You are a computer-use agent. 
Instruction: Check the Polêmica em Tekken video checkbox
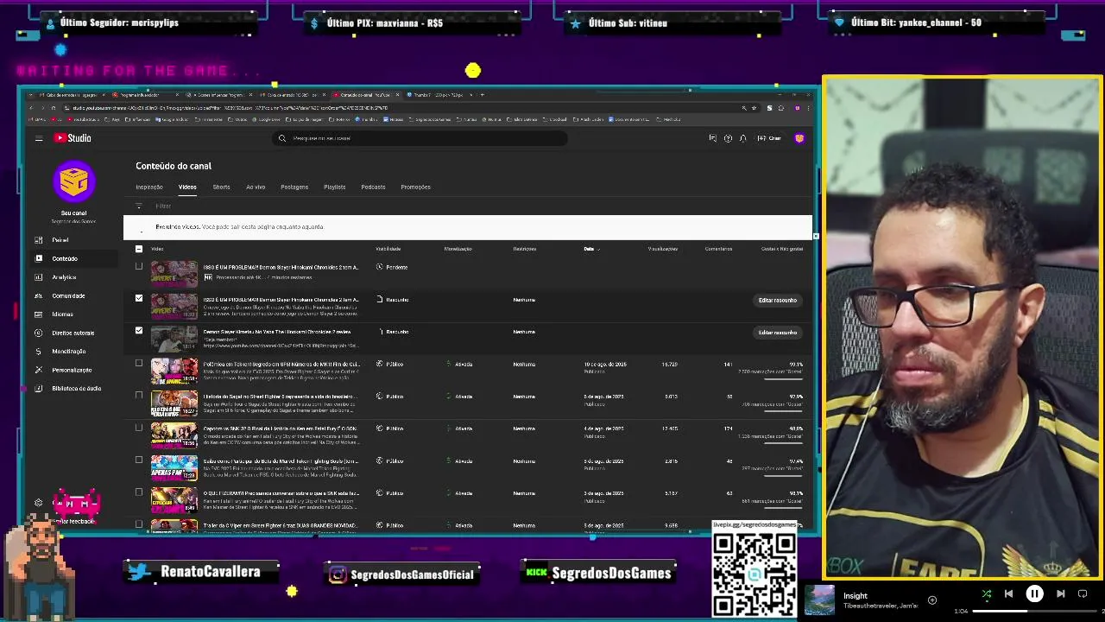click(x=139, y=364)
